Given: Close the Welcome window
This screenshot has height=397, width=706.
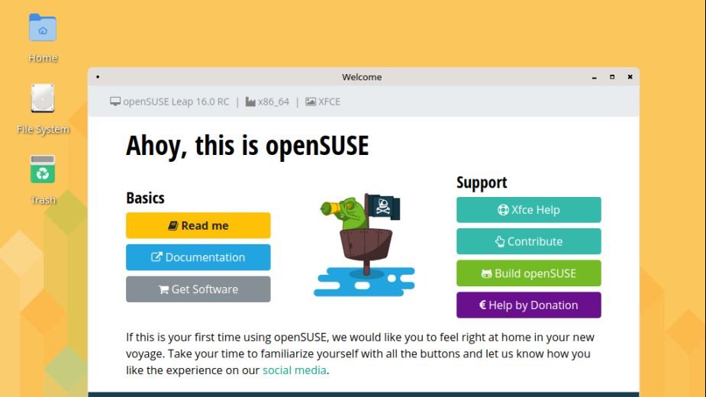Looking at the screenshot, I should (x=630, y=77).
